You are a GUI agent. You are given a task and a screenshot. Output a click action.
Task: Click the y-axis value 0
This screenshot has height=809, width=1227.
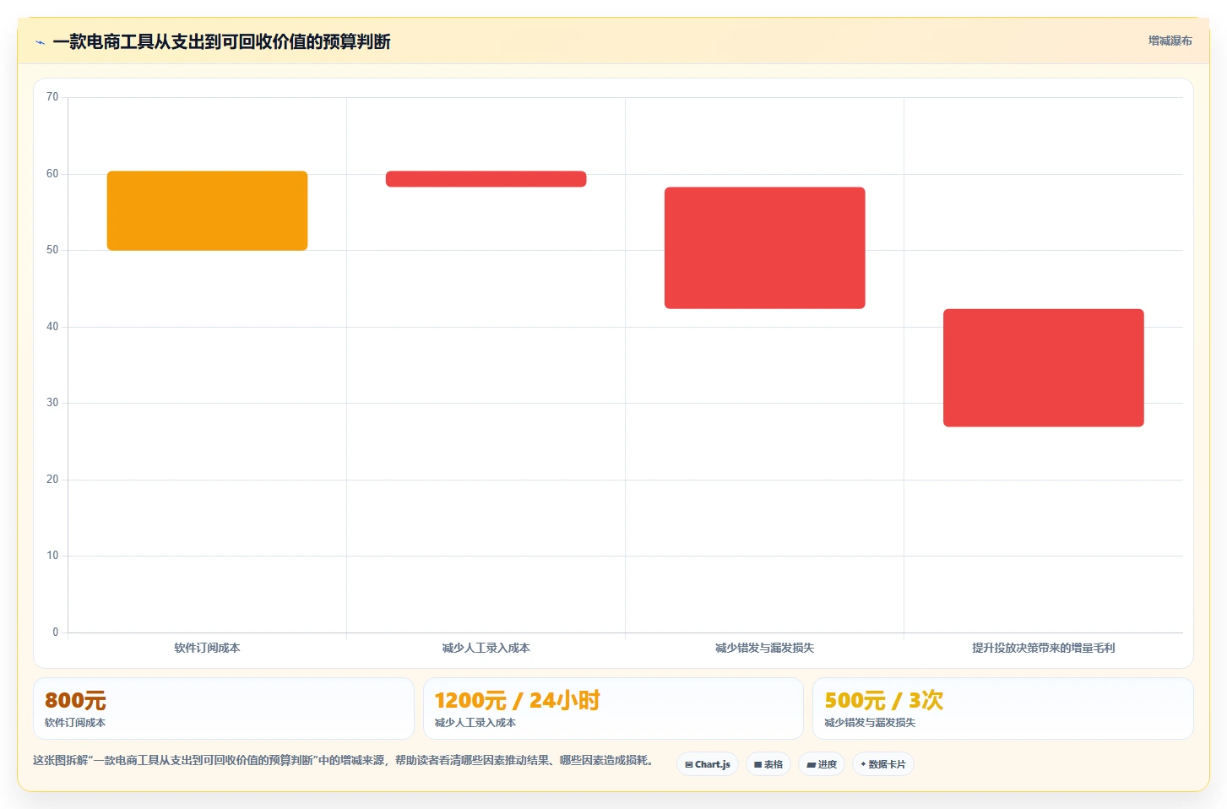pos(56,633)
